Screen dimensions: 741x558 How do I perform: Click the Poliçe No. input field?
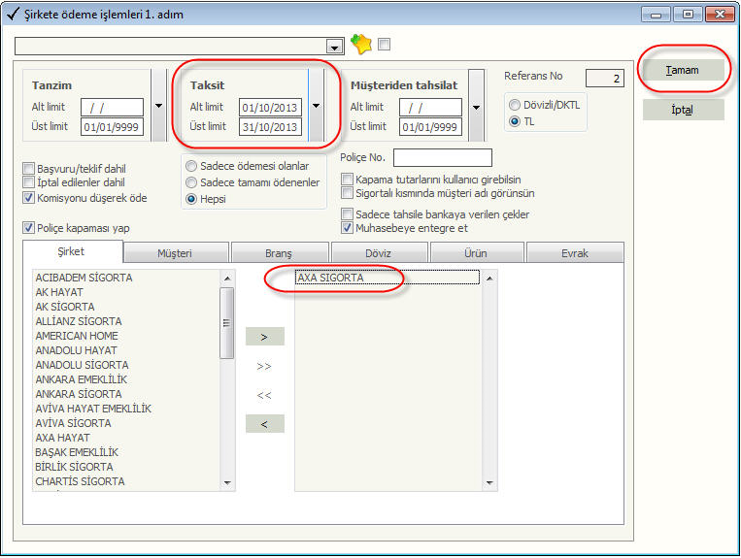[x=442, y=157]
